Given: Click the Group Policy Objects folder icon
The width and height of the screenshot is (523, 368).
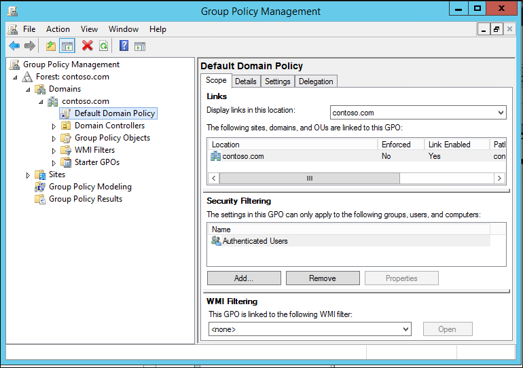Looking at the screenshot, I should (x=66, y=138).
